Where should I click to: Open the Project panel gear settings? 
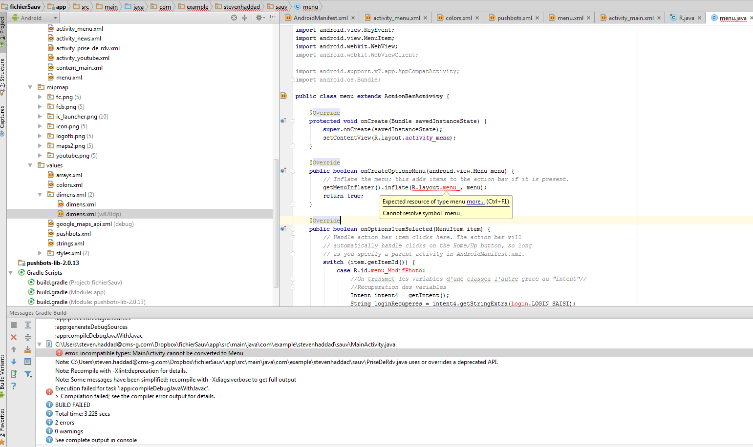click(x=259, y=18)
